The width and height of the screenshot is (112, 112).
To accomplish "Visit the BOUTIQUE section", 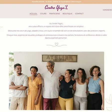I will [x=67, y=14].
